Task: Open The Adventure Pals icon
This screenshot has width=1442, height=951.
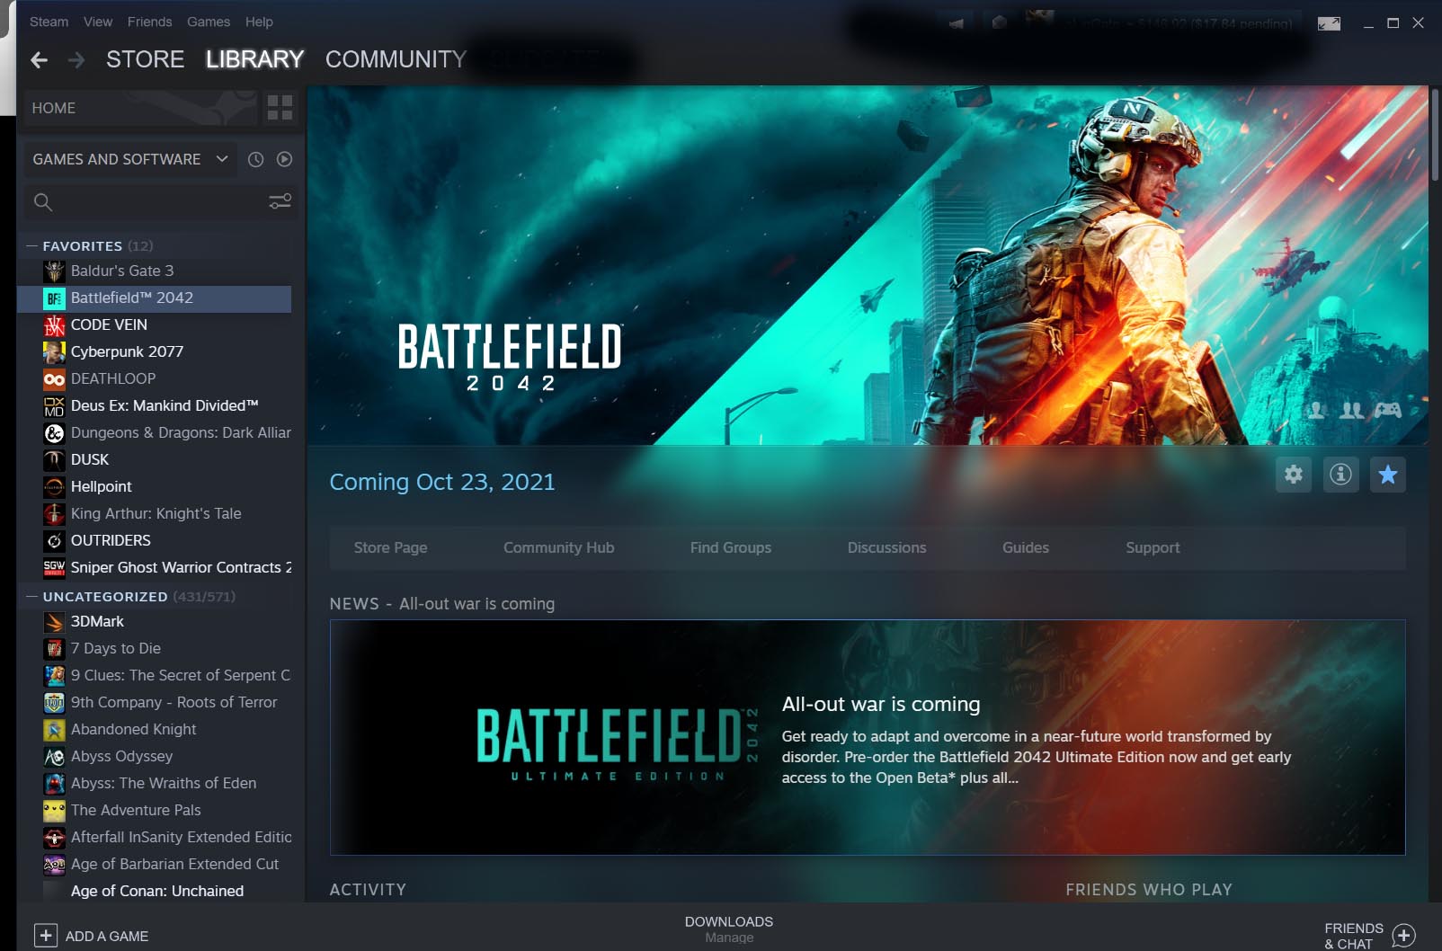Action: (55, 810)
